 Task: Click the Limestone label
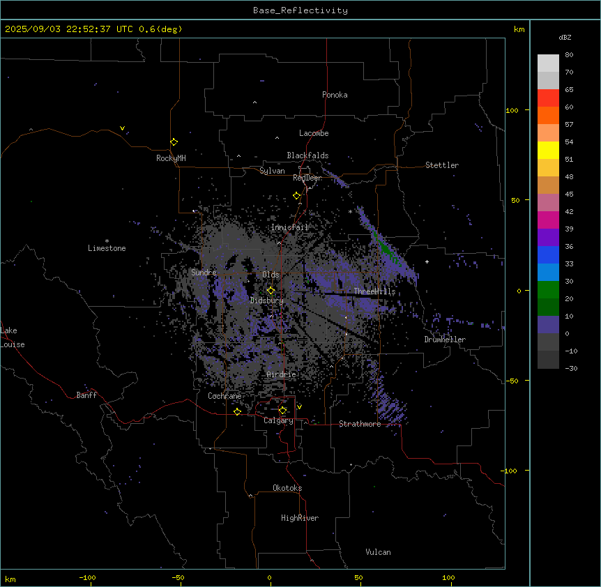pos(107,248)
